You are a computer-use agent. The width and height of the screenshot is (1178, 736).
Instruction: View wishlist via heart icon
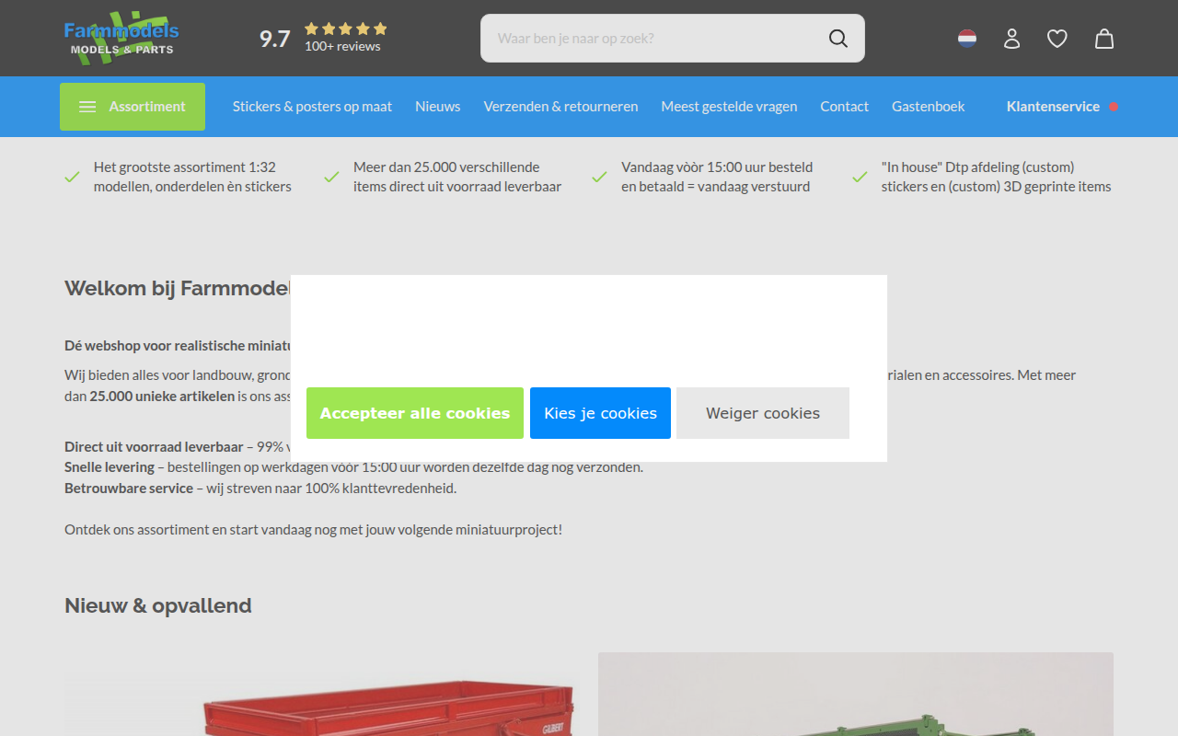(x=1057, y=39)
